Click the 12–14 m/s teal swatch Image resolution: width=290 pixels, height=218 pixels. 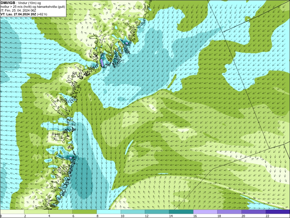click(x=157, y=212)
